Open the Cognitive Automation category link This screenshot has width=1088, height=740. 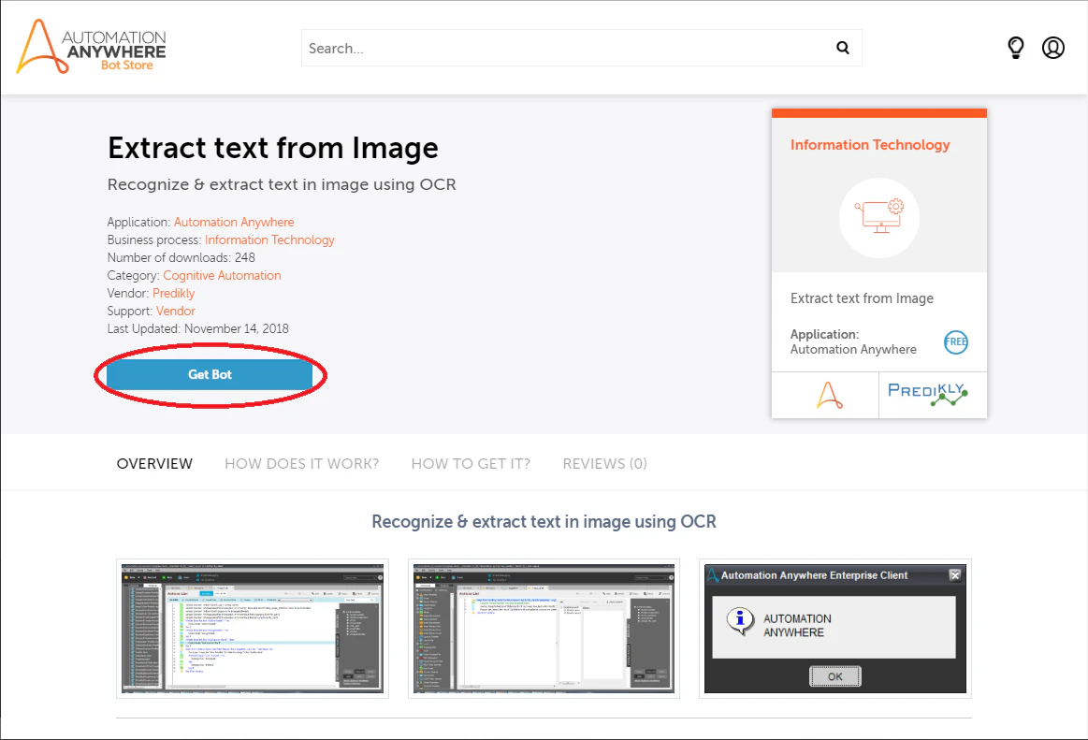(x=222, y=276)
